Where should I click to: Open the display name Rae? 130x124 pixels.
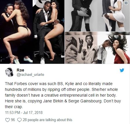[20, 70]
